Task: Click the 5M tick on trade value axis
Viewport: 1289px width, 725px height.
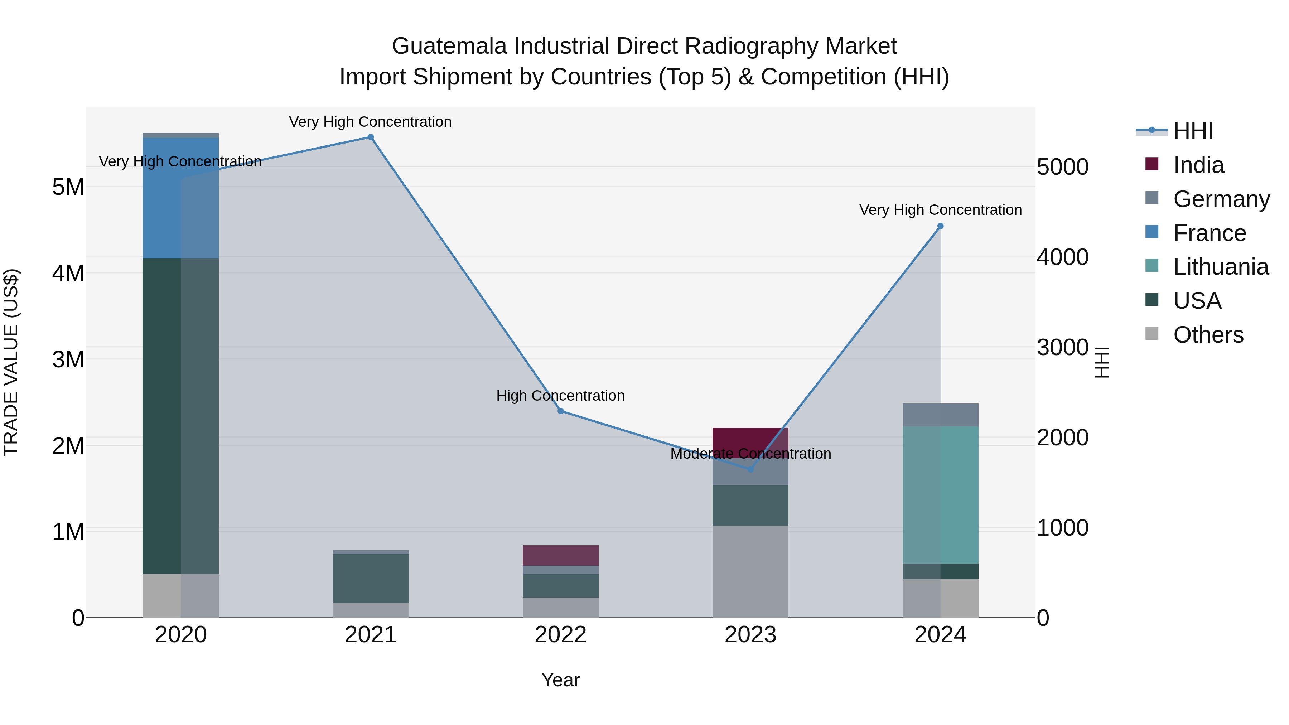Action: [68, 187]
